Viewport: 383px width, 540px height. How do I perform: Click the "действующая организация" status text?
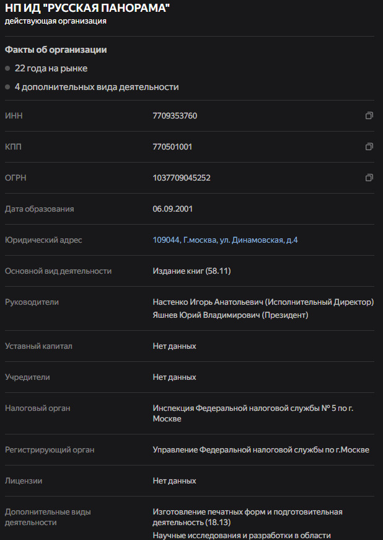click(55, 21)
